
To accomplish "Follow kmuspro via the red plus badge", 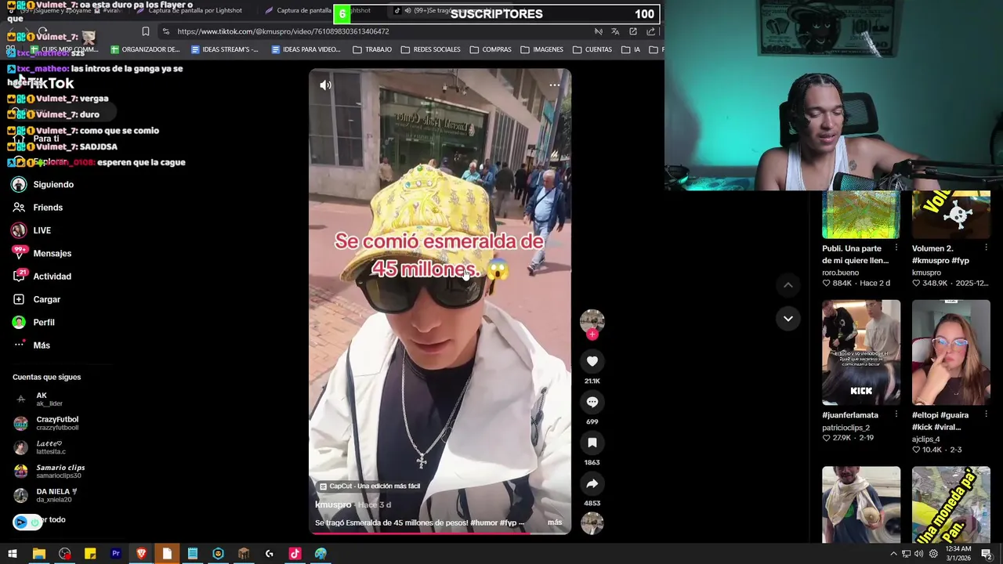I will [x=592, y=334].
